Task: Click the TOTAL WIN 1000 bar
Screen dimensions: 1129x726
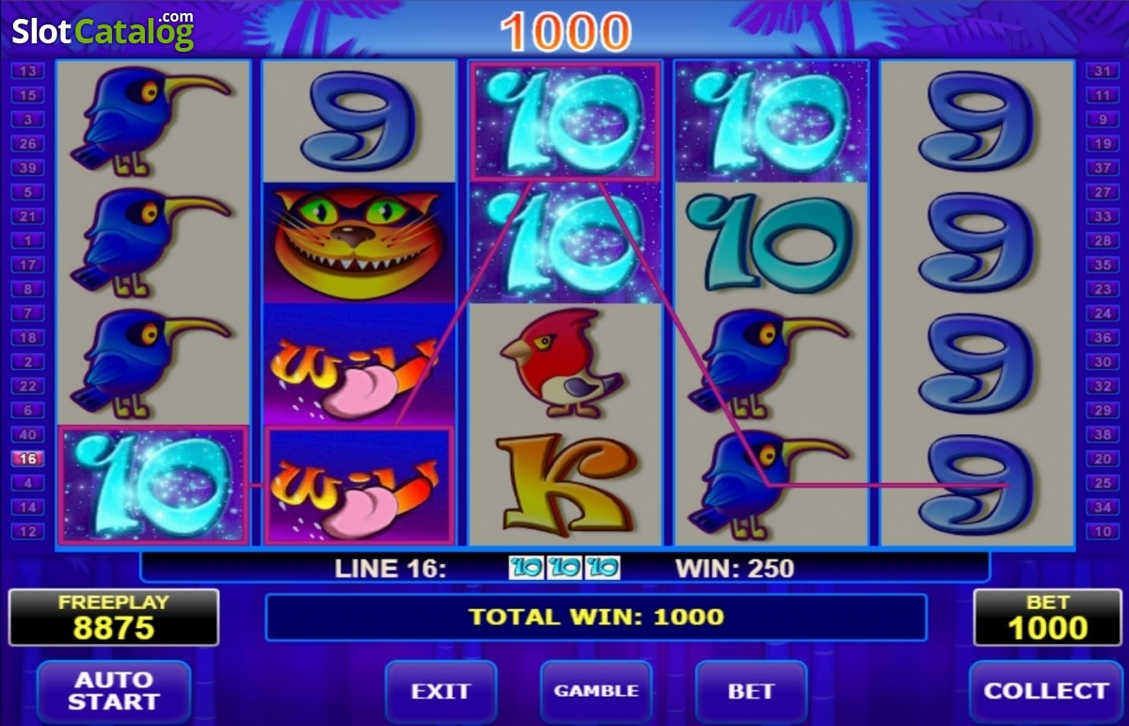Action: (596, 618)
